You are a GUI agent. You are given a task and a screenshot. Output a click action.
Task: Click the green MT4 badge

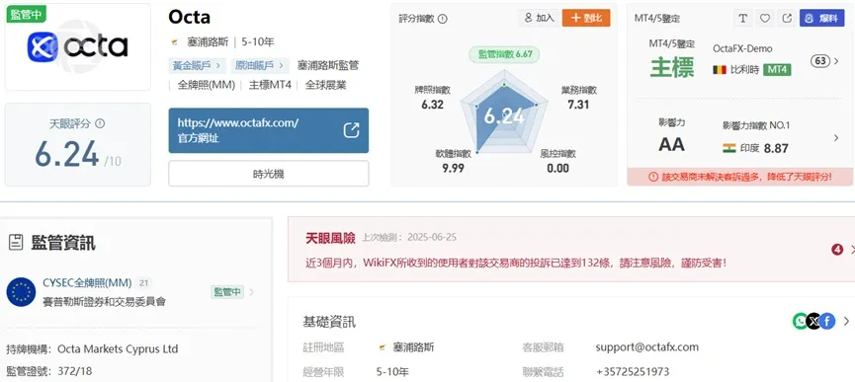point(777,70)
